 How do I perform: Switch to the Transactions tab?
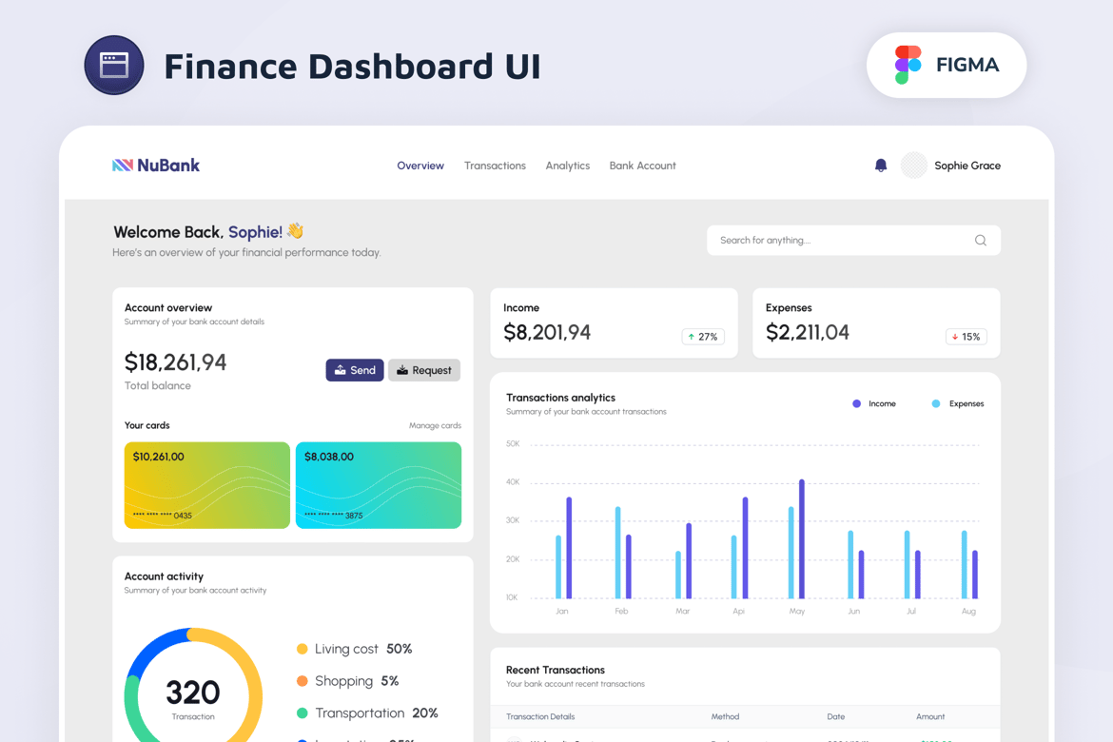495,166
